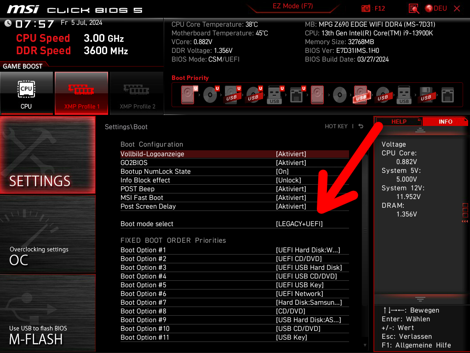Exit BIOS with the red X icon
470x353 pixels.
(457, 8)
